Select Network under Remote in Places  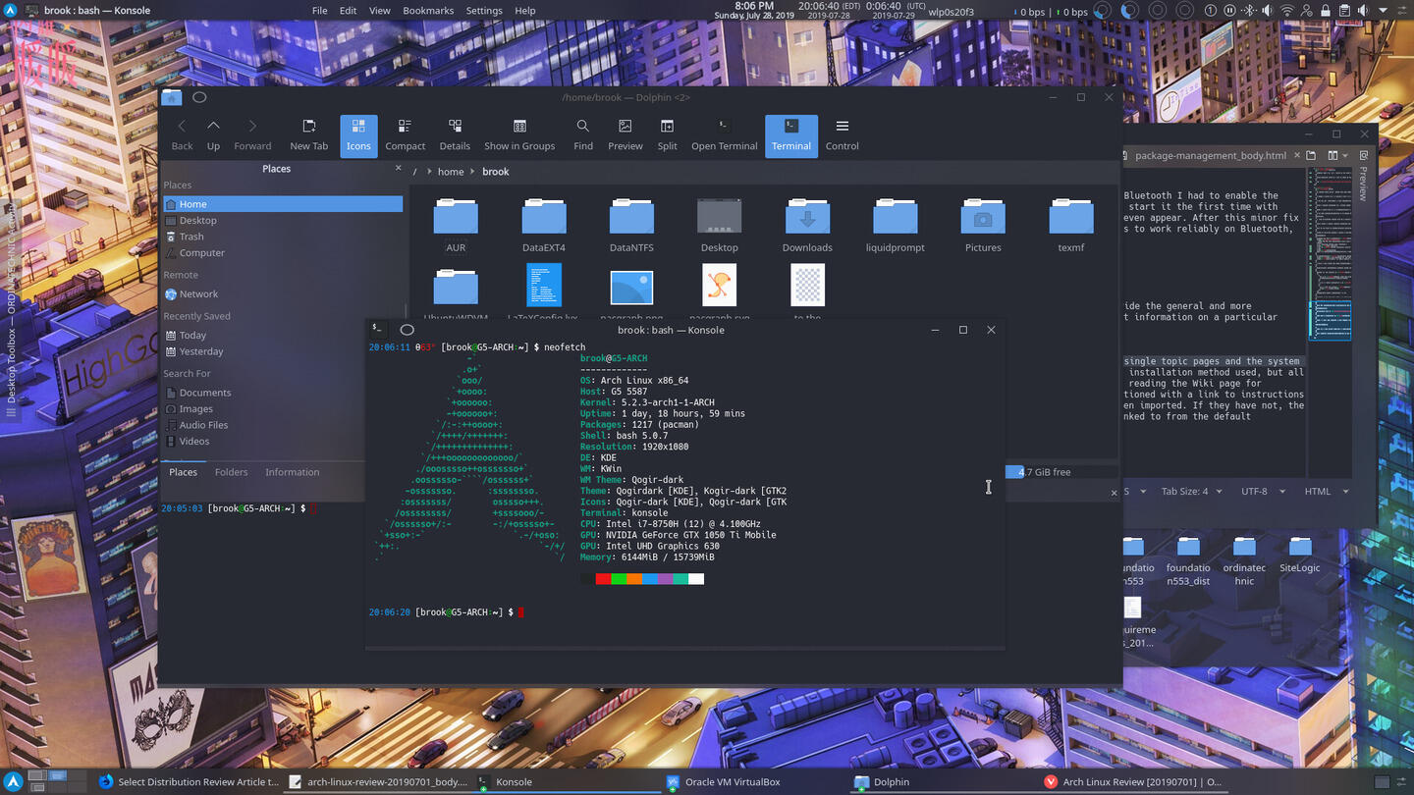pyautogui.click(x=283, y=294)
